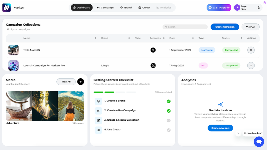Image resolution: width=267 pixels, height=150 pixels.
Task: Sort campaigns by Date column arrows
Action: tap(193, 38)
